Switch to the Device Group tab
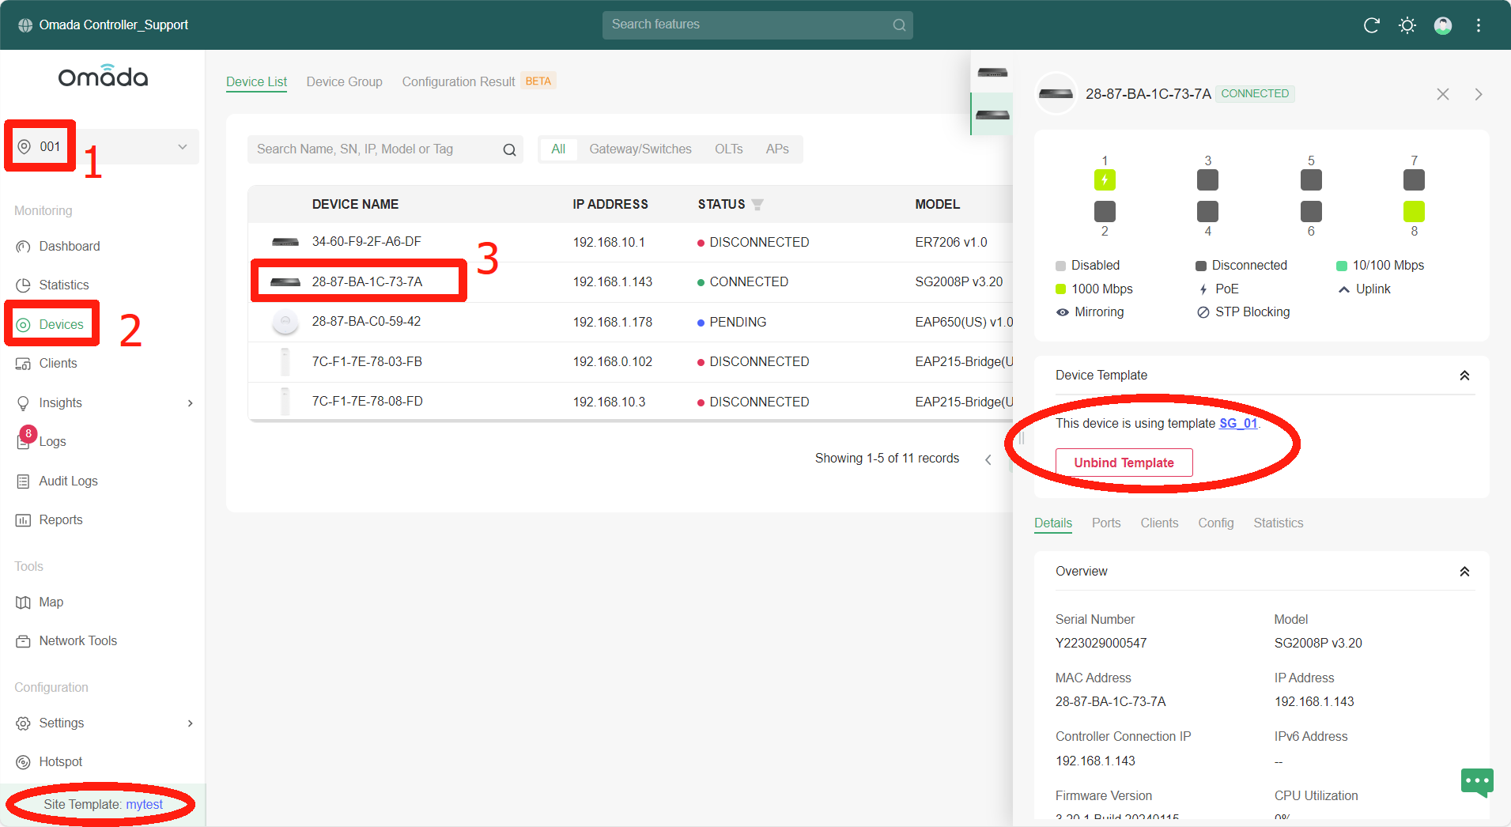This screenshot has height=827, width=1511. (344, 82)
